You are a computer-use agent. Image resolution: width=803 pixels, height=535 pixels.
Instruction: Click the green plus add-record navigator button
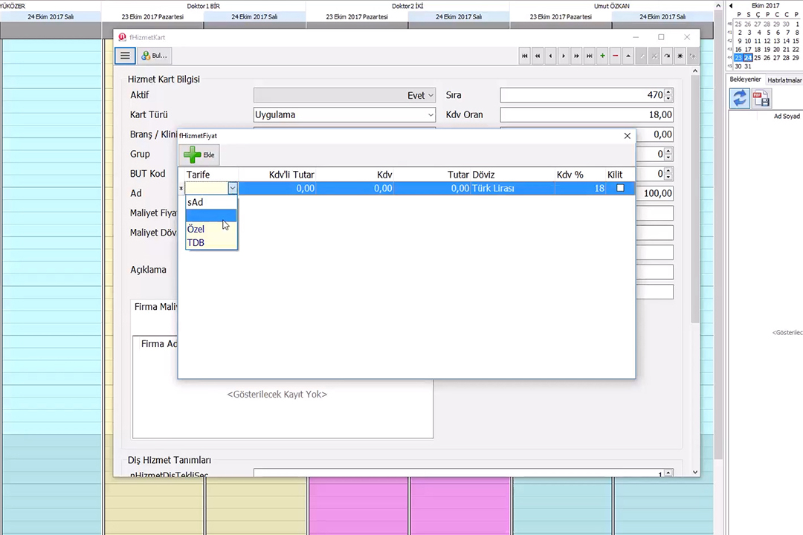(602, 56)
